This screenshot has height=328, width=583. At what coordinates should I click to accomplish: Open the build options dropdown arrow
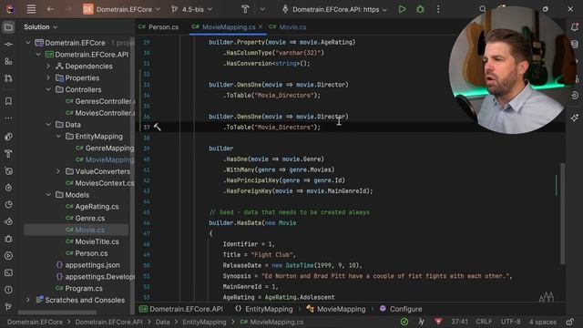tap(262, 9)
